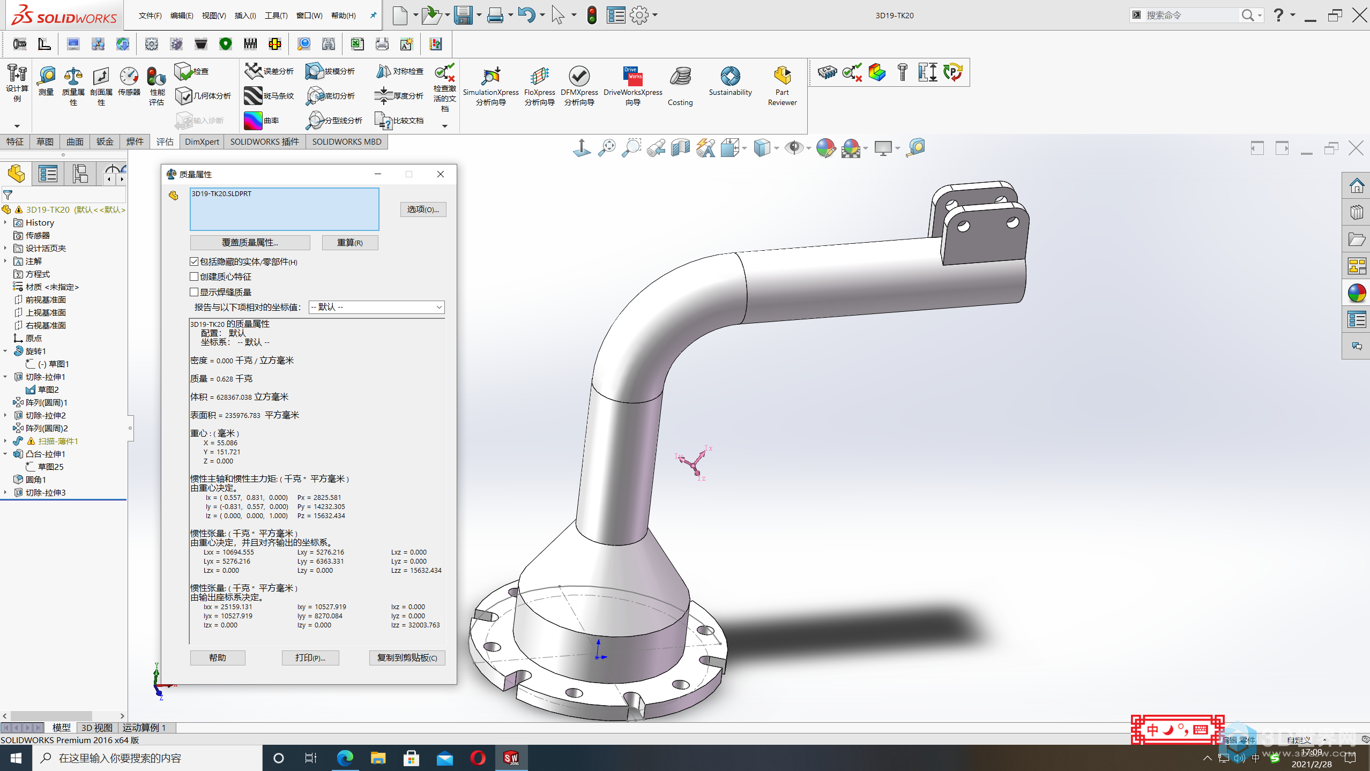1370x771 pixels.
Task: Open Mass Properties (质量属性) tool
Action: click(x=73, y=86)
